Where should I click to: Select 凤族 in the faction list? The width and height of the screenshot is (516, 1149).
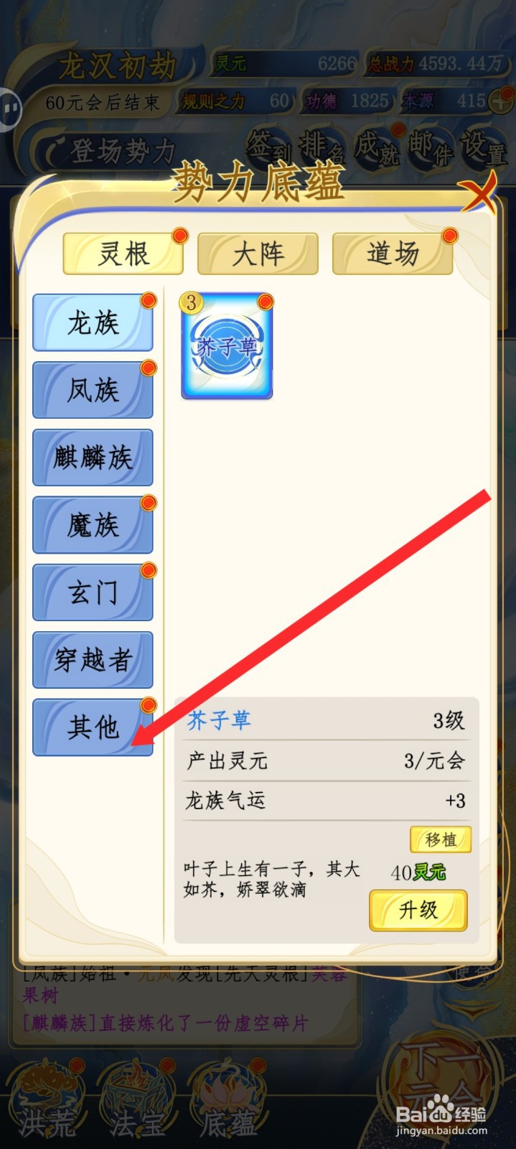coord(93,390)
